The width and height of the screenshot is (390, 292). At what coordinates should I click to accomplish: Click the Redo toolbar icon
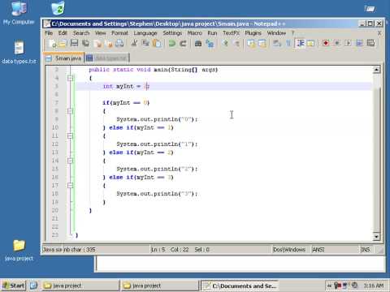coord(184,43)
